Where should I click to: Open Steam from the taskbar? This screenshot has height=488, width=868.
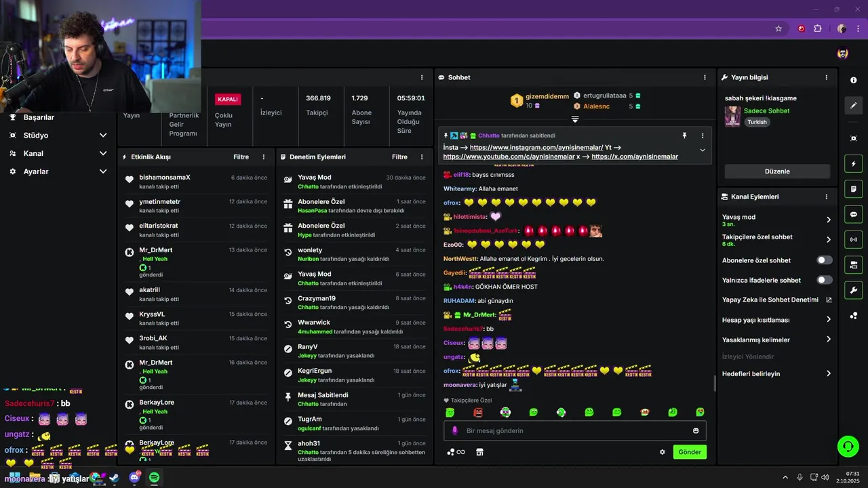[114, 478]
